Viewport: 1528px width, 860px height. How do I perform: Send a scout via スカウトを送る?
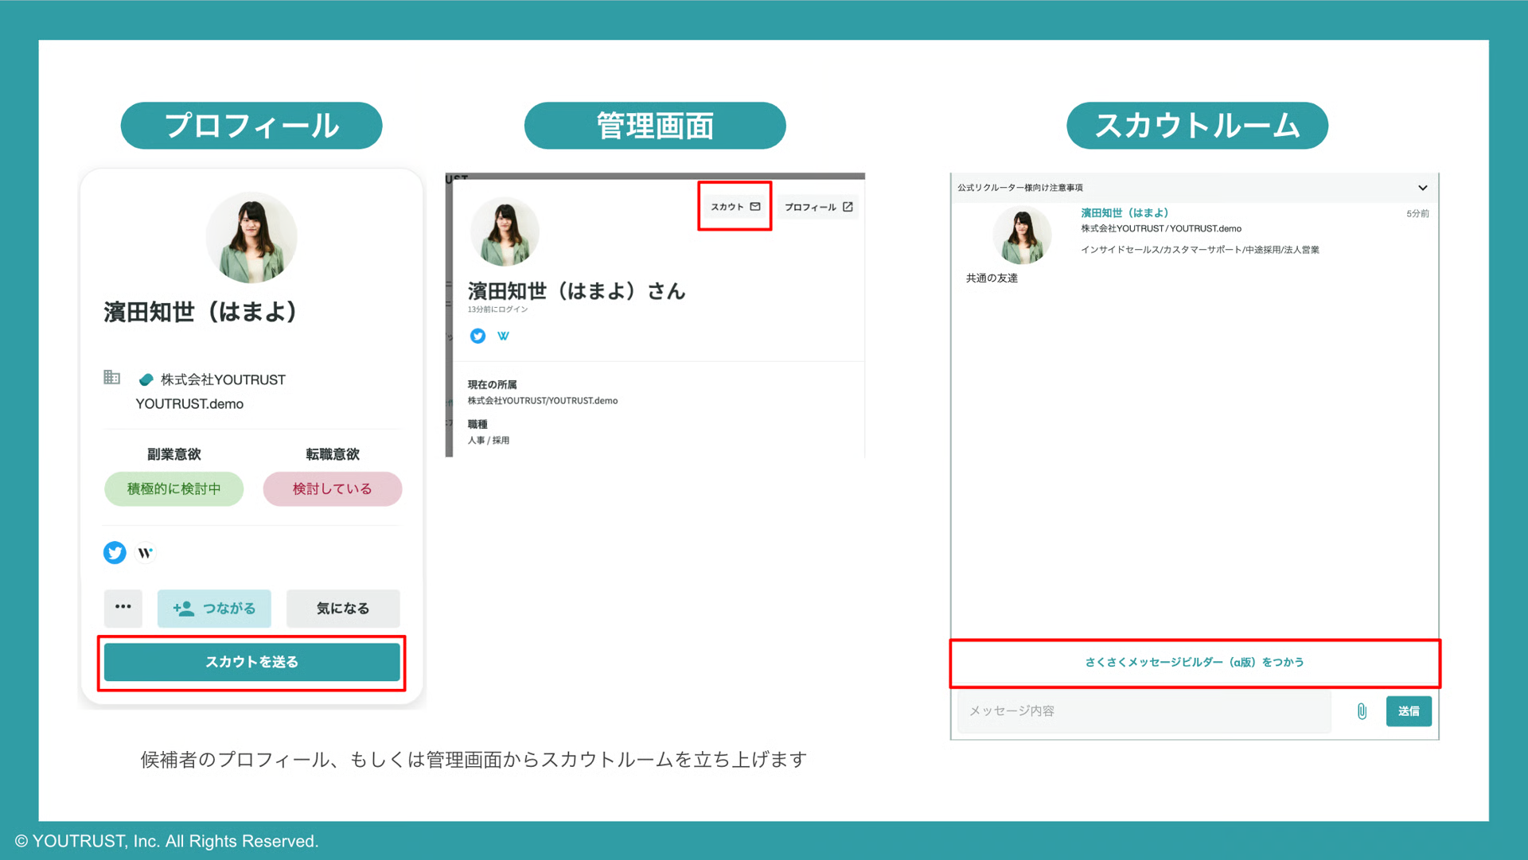(x=251, y=662)
